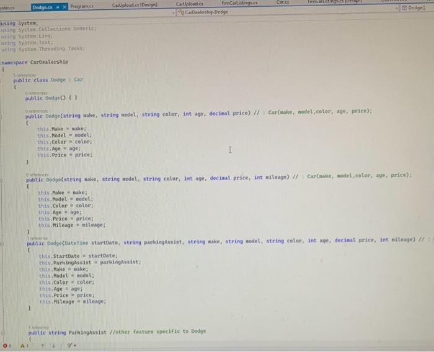The width and height of the screenshot is (434, 352).
Task: Click 'this.ParkingAssist = parkingAssist;' statement
Action: click(90, 262)
